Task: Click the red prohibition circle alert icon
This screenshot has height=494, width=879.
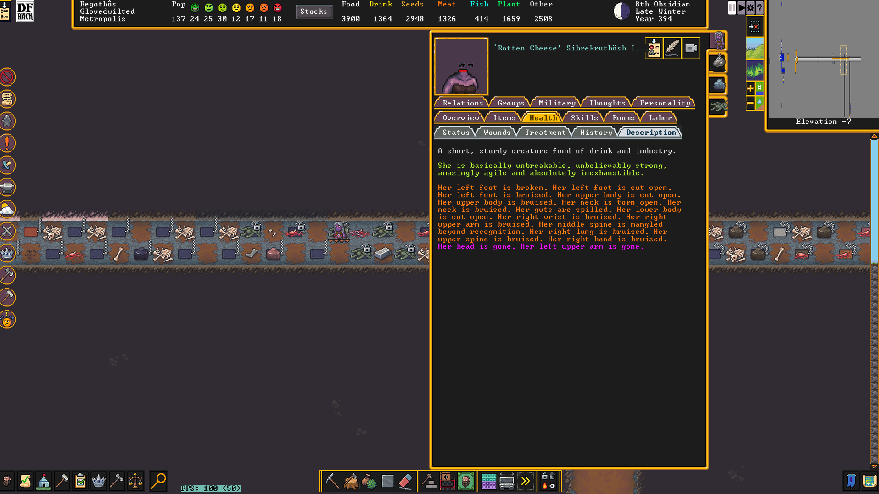Action: [x=8, y=77]
